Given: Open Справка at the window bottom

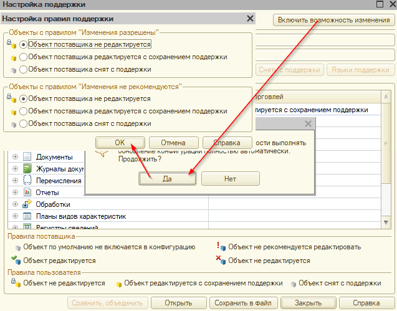Looking at the screenshot, I should 366,303.
